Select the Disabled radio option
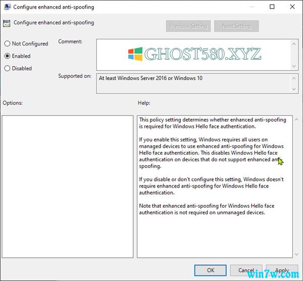 pyautogui.click(x=18, y=68)
